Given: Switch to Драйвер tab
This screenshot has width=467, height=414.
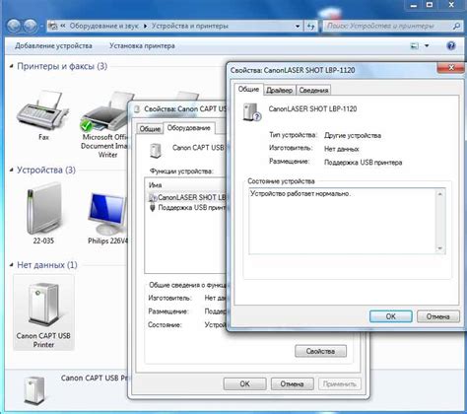Looking at the screenshot, I should [280, 90].
